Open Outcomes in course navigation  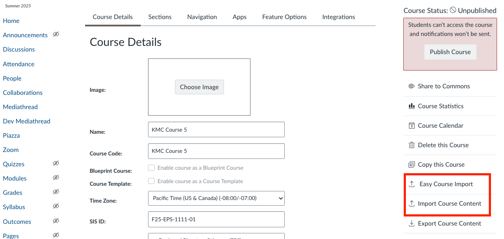point(17,222)
